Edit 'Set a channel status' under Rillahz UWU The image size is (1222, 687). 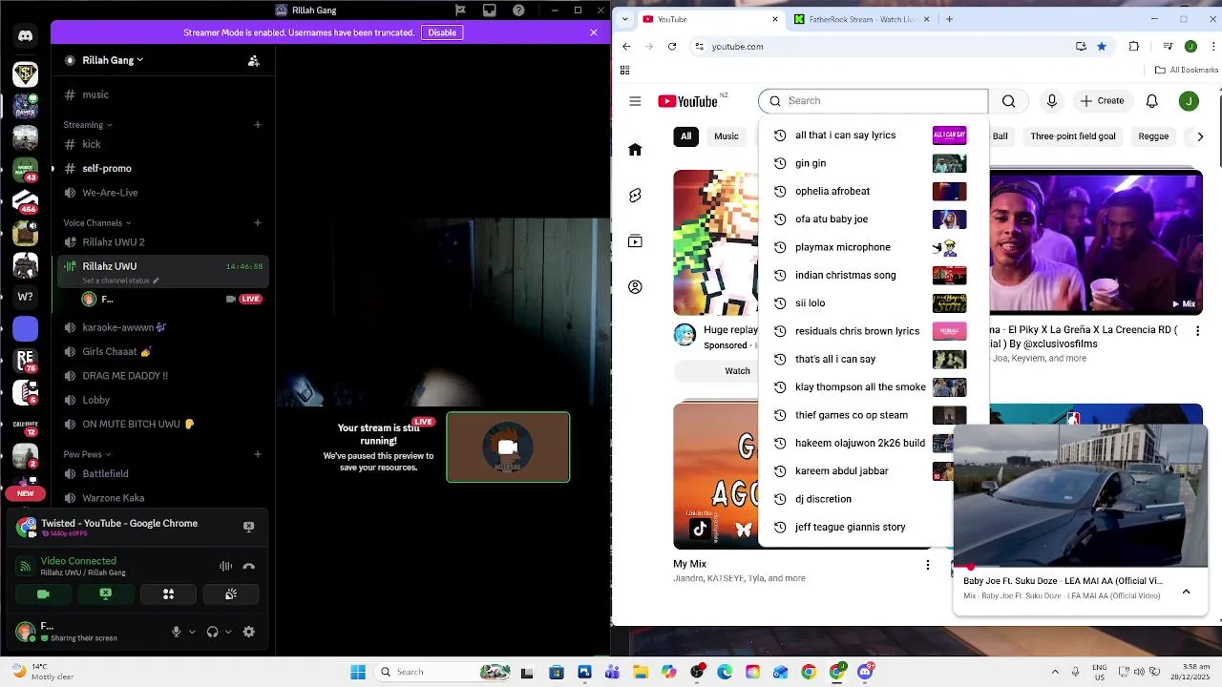pos(120,281)
